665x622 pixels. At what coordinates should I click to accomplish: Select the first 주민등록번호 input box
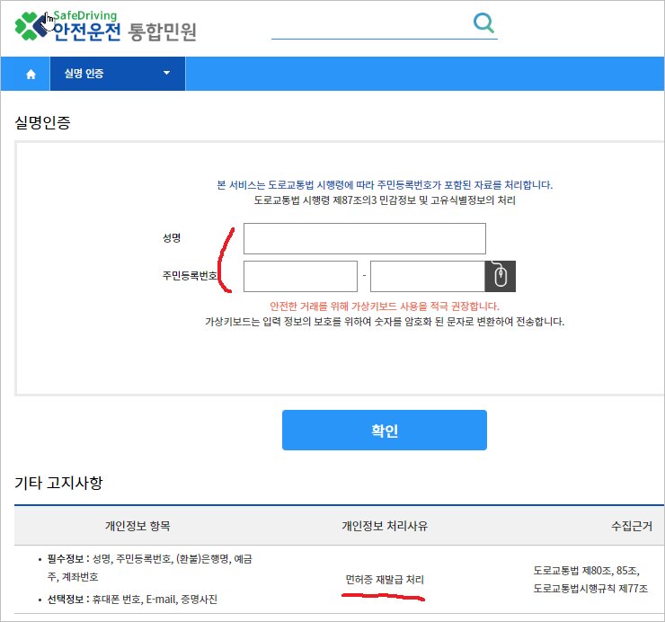(x=300, y=276)
